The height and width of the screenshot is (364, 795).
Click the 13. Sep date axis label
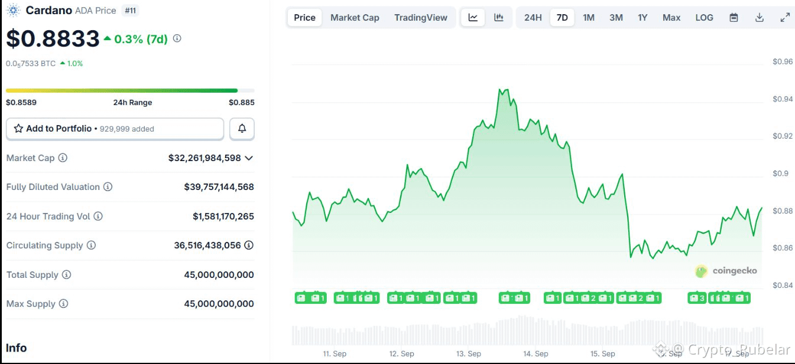click(469, 354)
